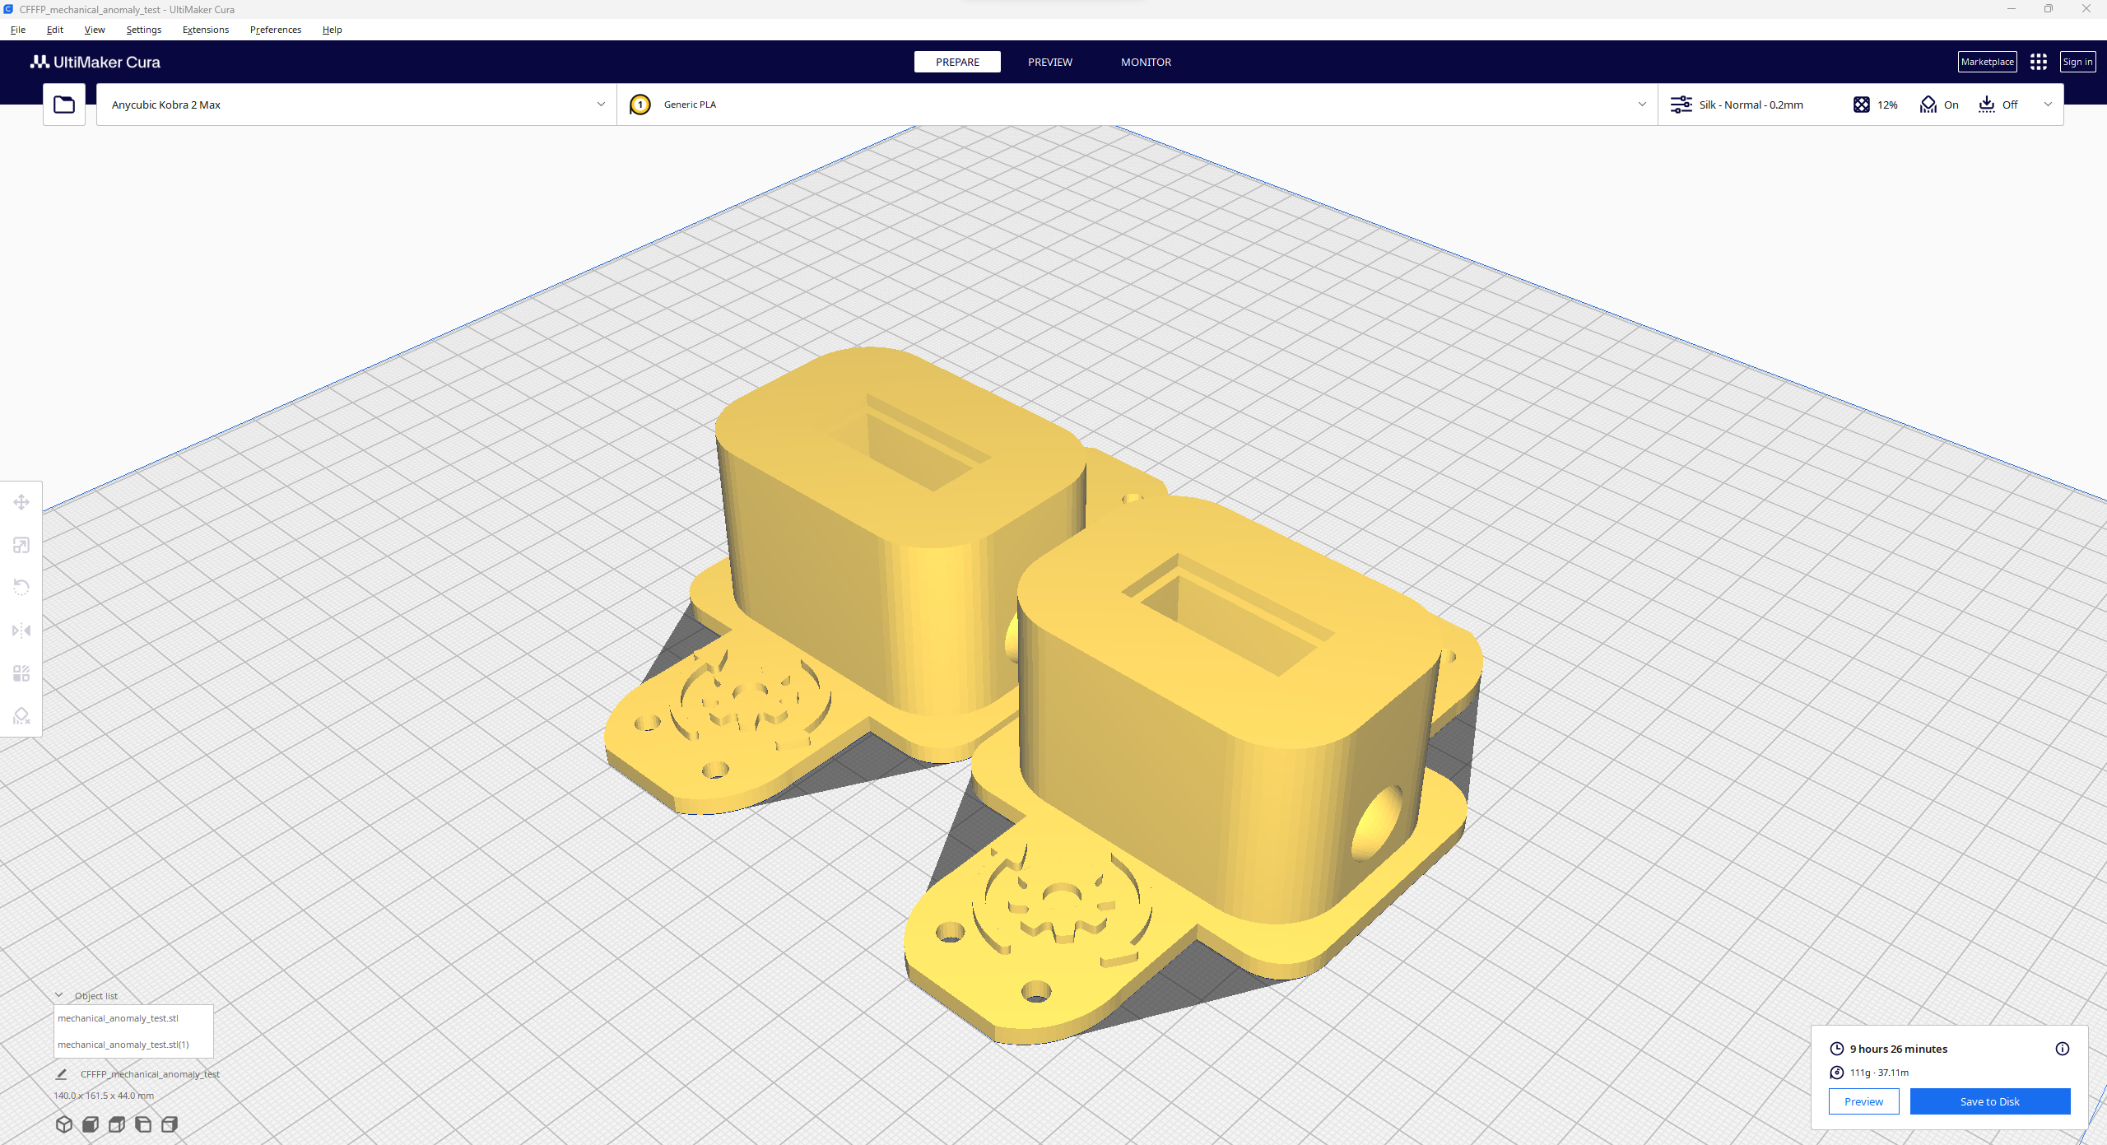This screenshot has height=1145, width=2107.
Task: Click Save to Disk
Action: click(x=1990, y=1101)
